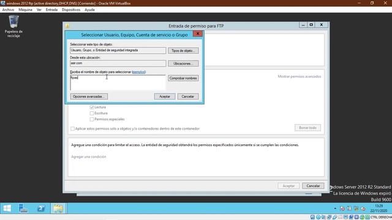The height and width of the screenshot is (220, 392).
Task: Click the location field showing asir.com
Action: coord(118,64)
